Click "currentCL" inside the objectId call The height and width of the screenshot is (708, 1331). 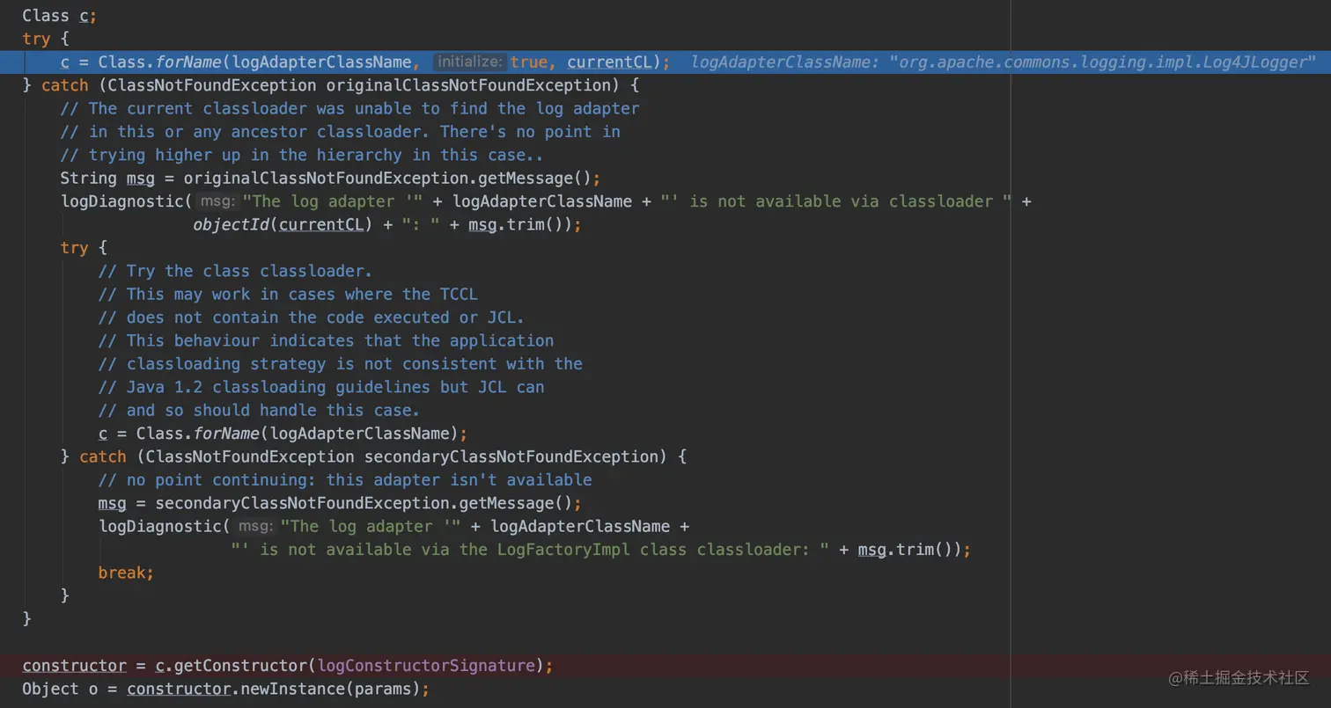tap(321, 224)
